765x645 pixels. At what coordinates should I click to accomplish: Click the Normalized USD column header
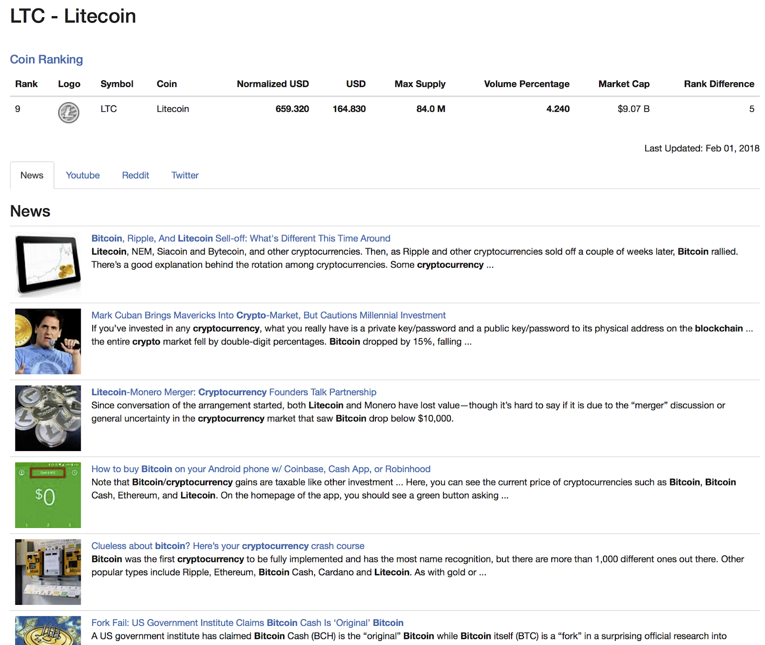click(273, 84)
